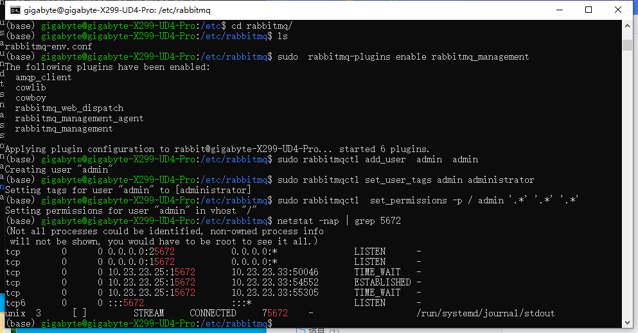Viewport: 638px width, 333px height.
Task: Click 'CONNECTED' in the unix socket row
Action: (x=213, y=313)
